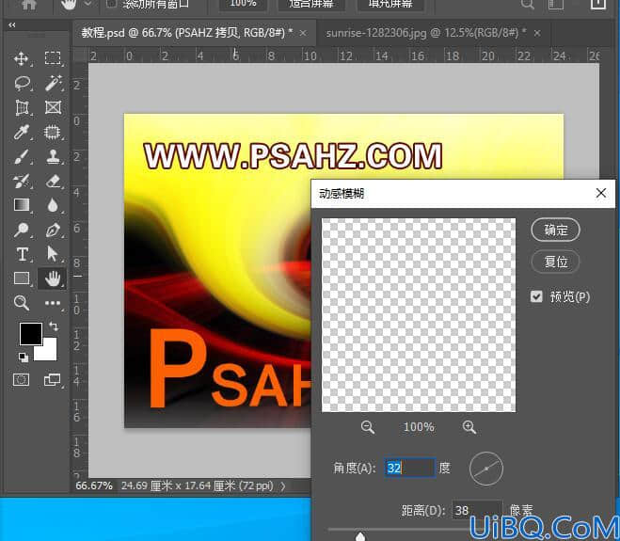Select the Frame tool
The image size is (620, 541).
point(53,107)
